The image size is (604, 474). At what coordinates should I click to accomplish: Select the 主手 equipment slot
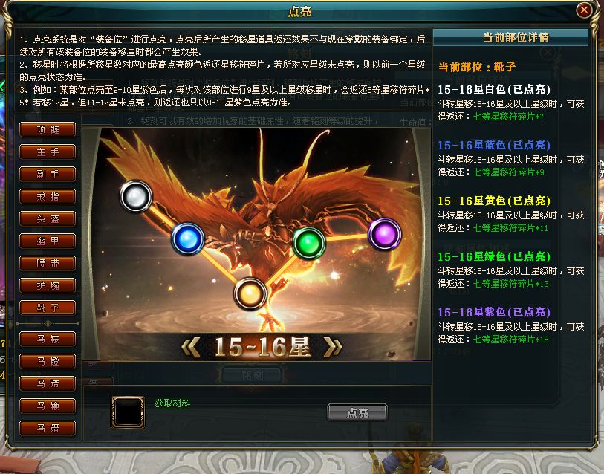pyautogui.click(x=48, y=152)
